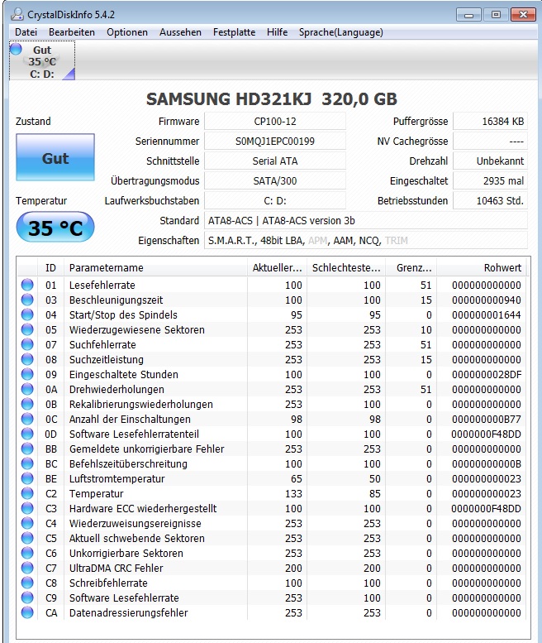Click status orb of C2 Temperatur row

(27, 493)
